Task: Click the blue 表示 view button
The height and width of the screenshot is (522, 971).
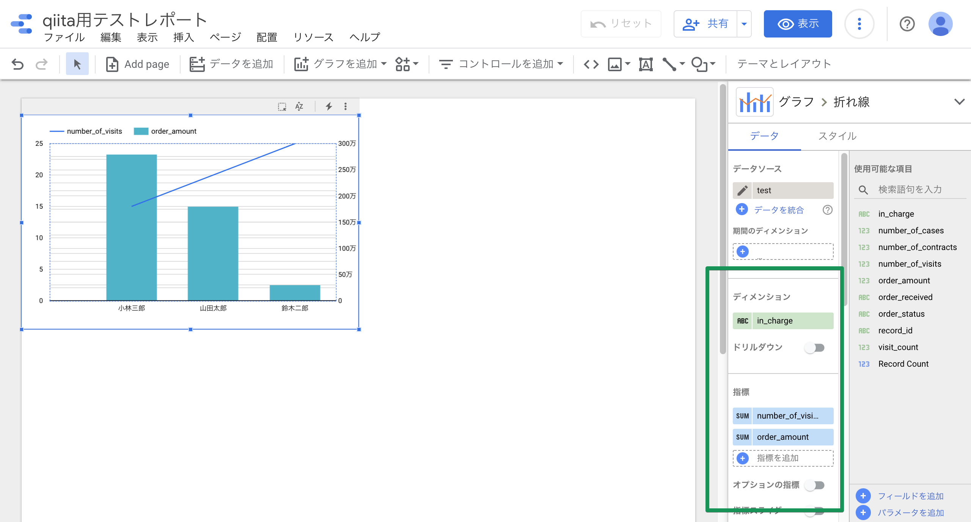Action: (x=798, y=24)
